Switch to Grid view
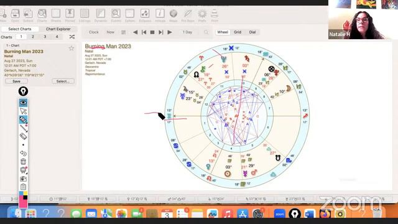 tap(238, 32)
